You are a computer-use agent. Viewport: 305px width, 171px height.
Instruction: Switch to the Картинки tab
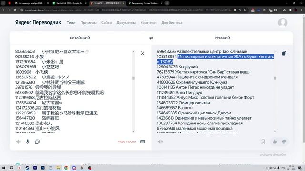(x=148, y=23)
